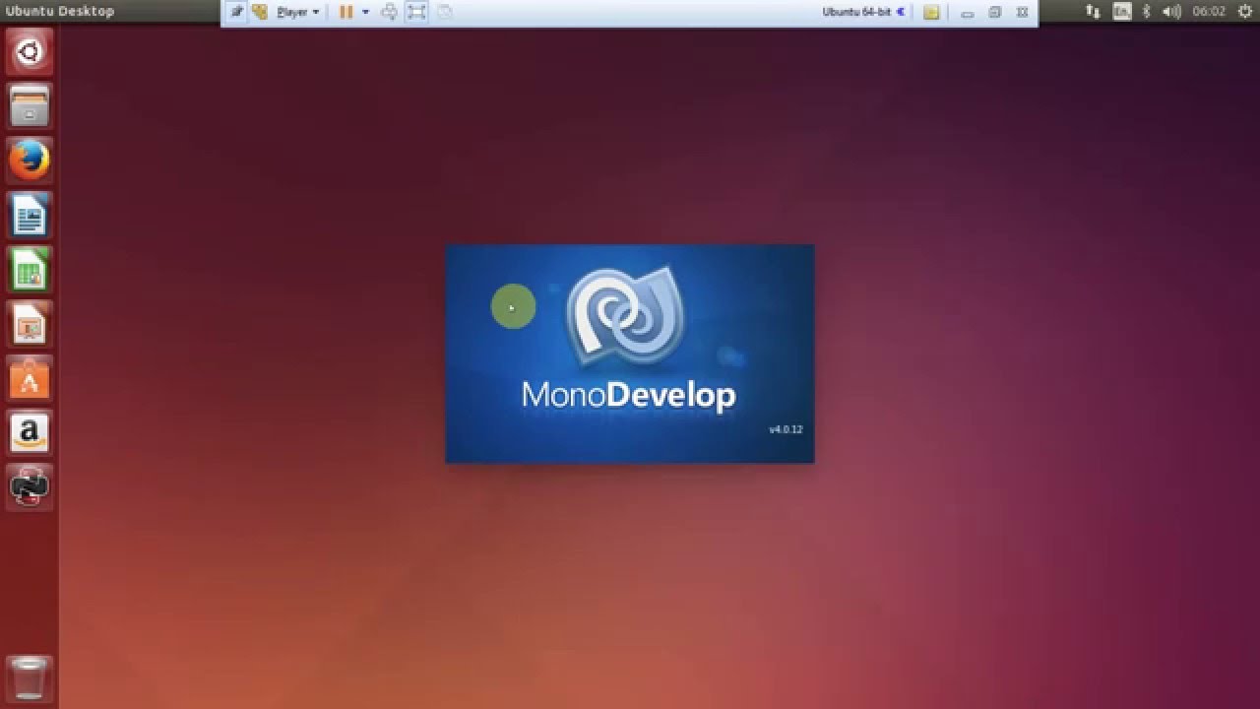Open the Ubuntu Dash search launcher

tap(30, 51)
